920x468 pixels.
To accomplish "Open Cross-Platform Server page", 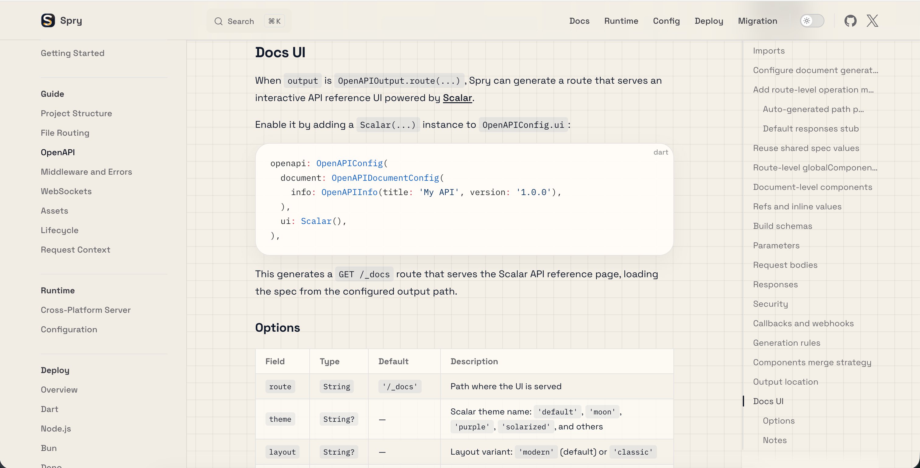I will coord(86,310).
